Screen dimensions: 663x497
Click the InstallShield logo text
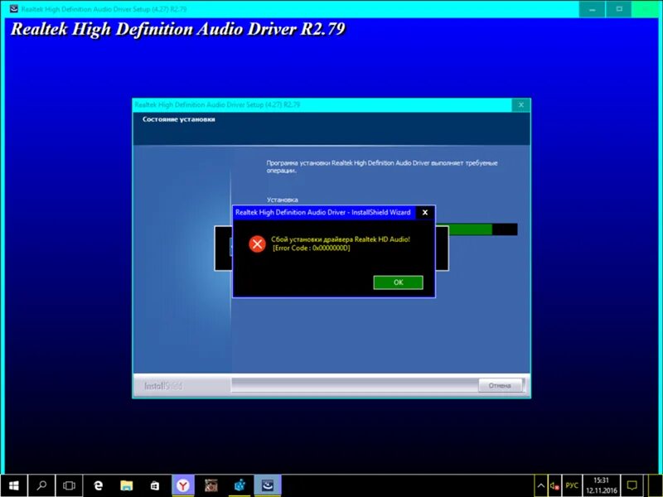click(162, 386)
